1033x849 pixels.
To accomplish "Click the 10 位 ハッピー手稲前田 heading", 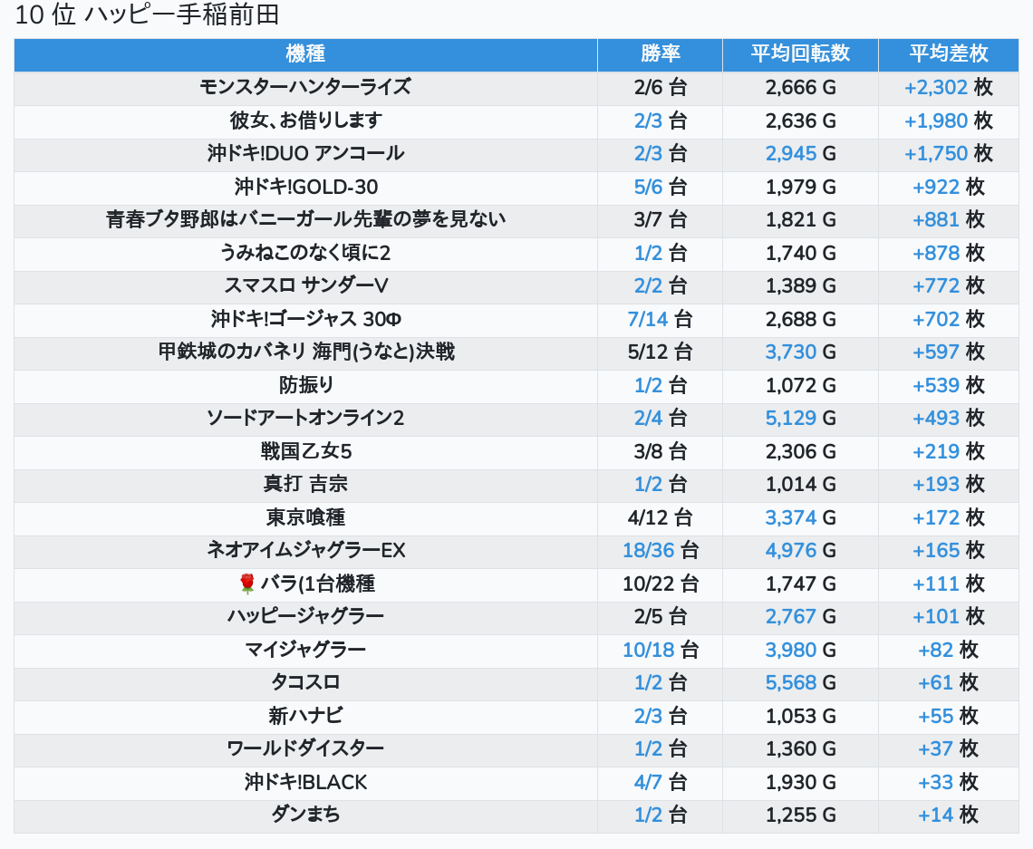I will click(147, 14).
